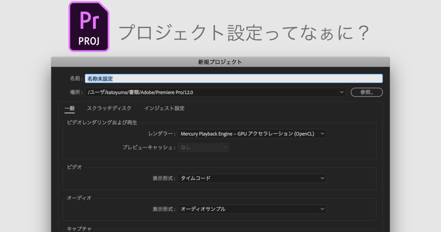This screenshot has width=441, height=232.
Task: Click the chevron icon on the 場所 path field
Action: point(341,92)
